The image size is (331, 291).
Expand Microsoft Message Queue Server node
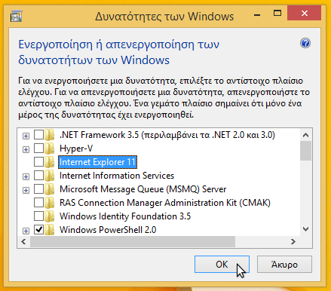(x=26, y=190)
